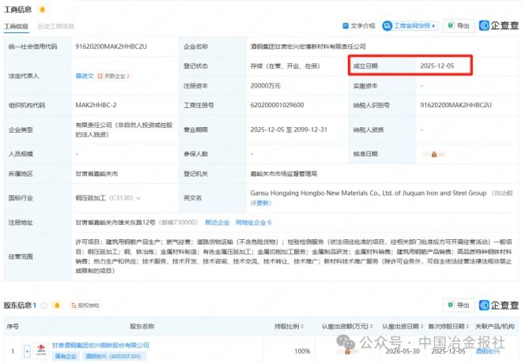Image resolution: width=522 pixels, height=363 pixels.
Task: Click 关联企业 2 link with icon
Action: coord(114,77)
